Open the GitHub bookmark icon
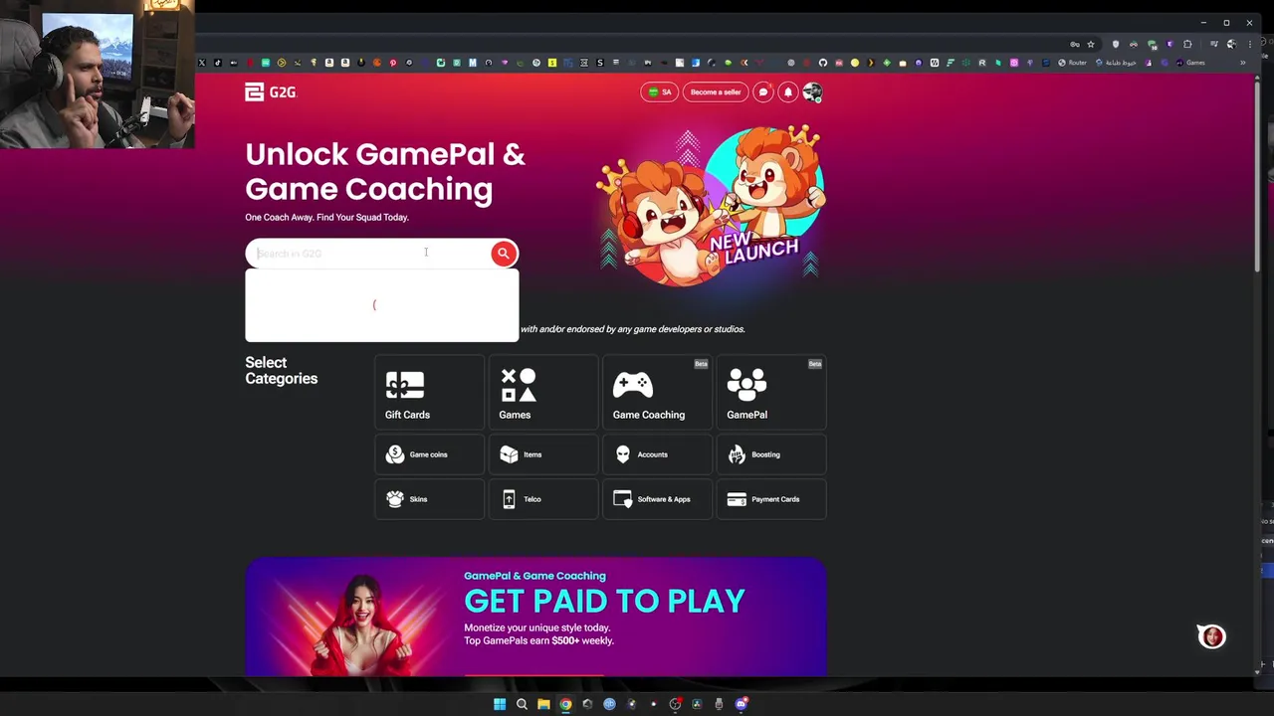This screenshot has width=1274, height=716. 823,63
